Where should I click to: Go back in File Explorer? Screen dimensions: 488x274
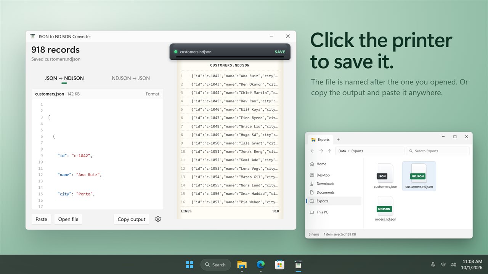pos(312,151)
